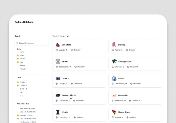This screenshot has height=123, width=176.
Task: Click the Bradley shield logo
Action: [x=114, y=45]
